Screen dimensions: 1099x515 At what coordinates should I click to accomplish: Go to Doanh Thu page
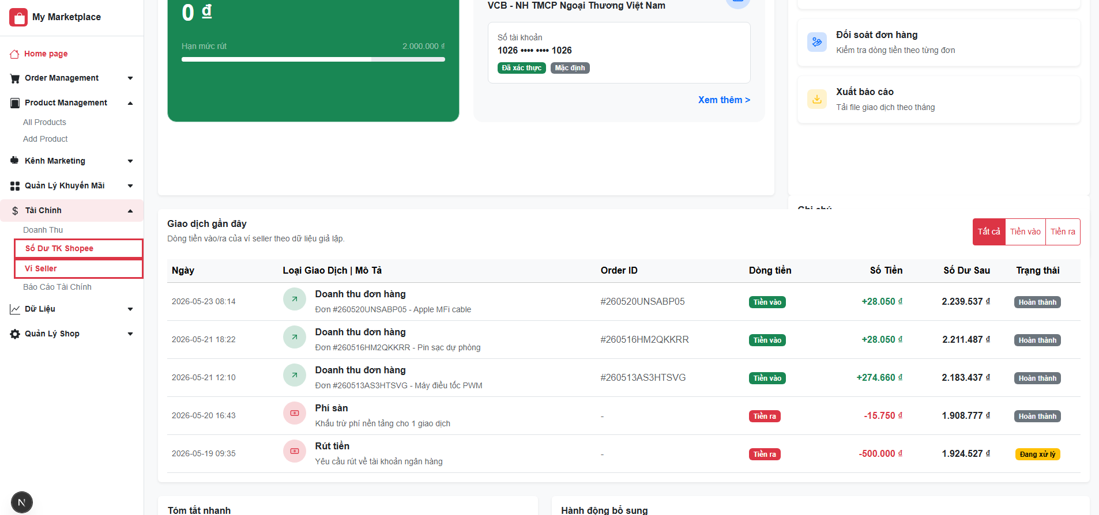pyautogui.click(x=43, y=230)
